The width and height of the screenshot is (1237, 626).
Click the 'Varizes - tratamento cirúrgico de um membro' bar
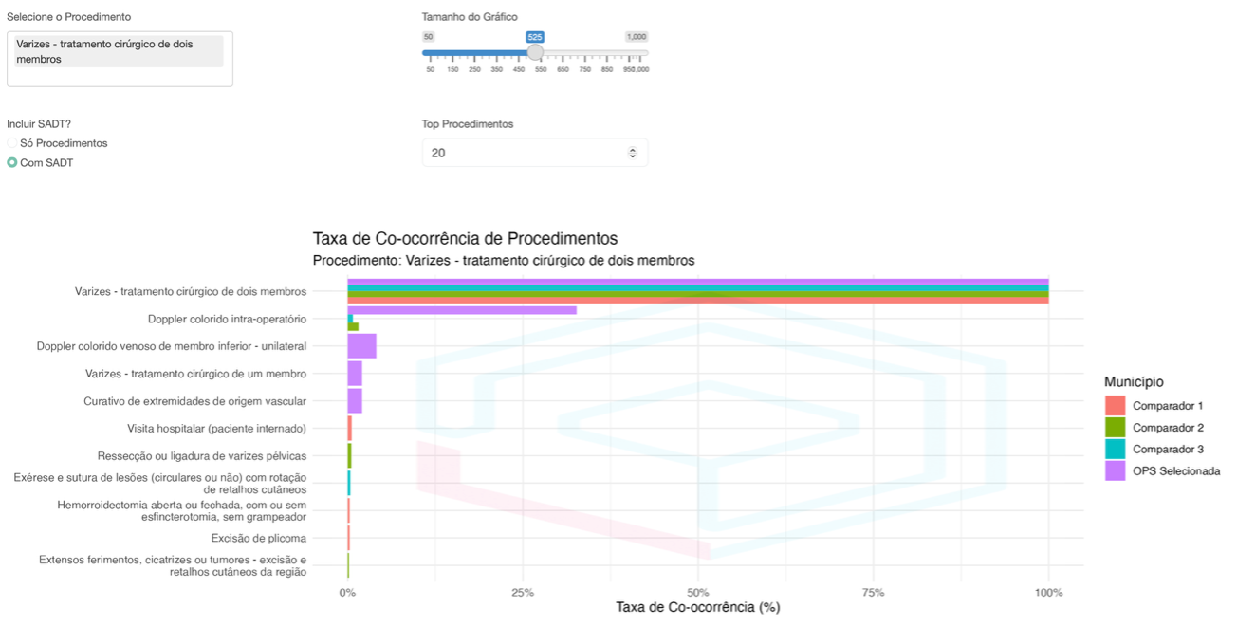(355, 374)
